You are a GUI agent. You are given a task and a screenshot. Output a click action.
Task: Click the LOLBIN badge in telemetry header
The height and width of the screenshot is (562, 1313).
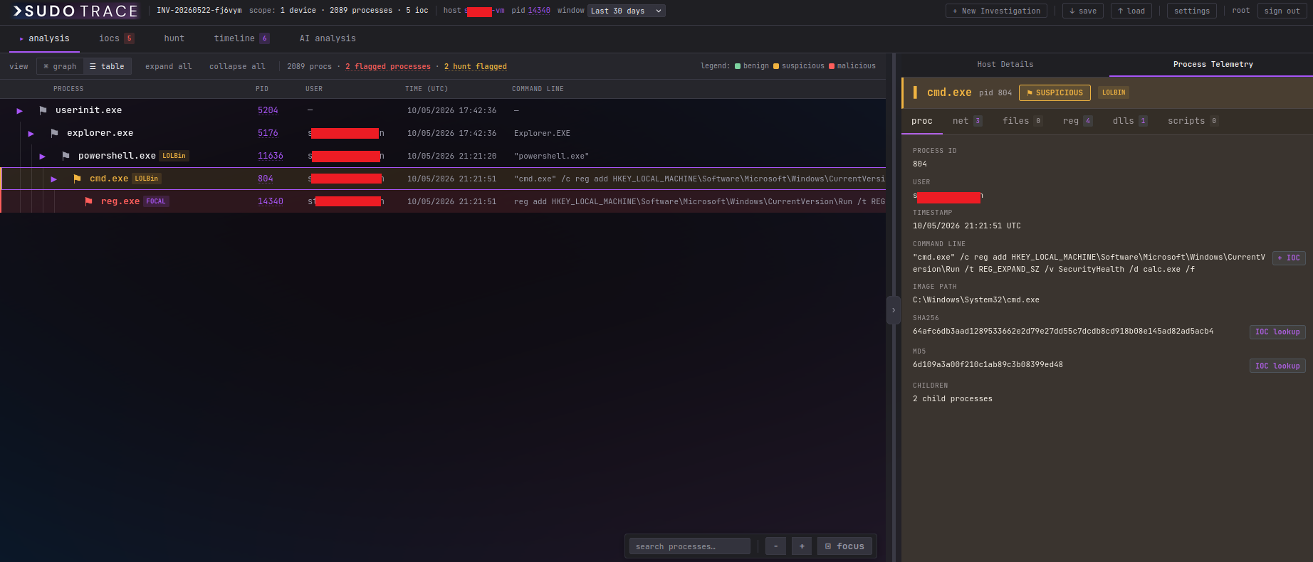[1114, 92]
